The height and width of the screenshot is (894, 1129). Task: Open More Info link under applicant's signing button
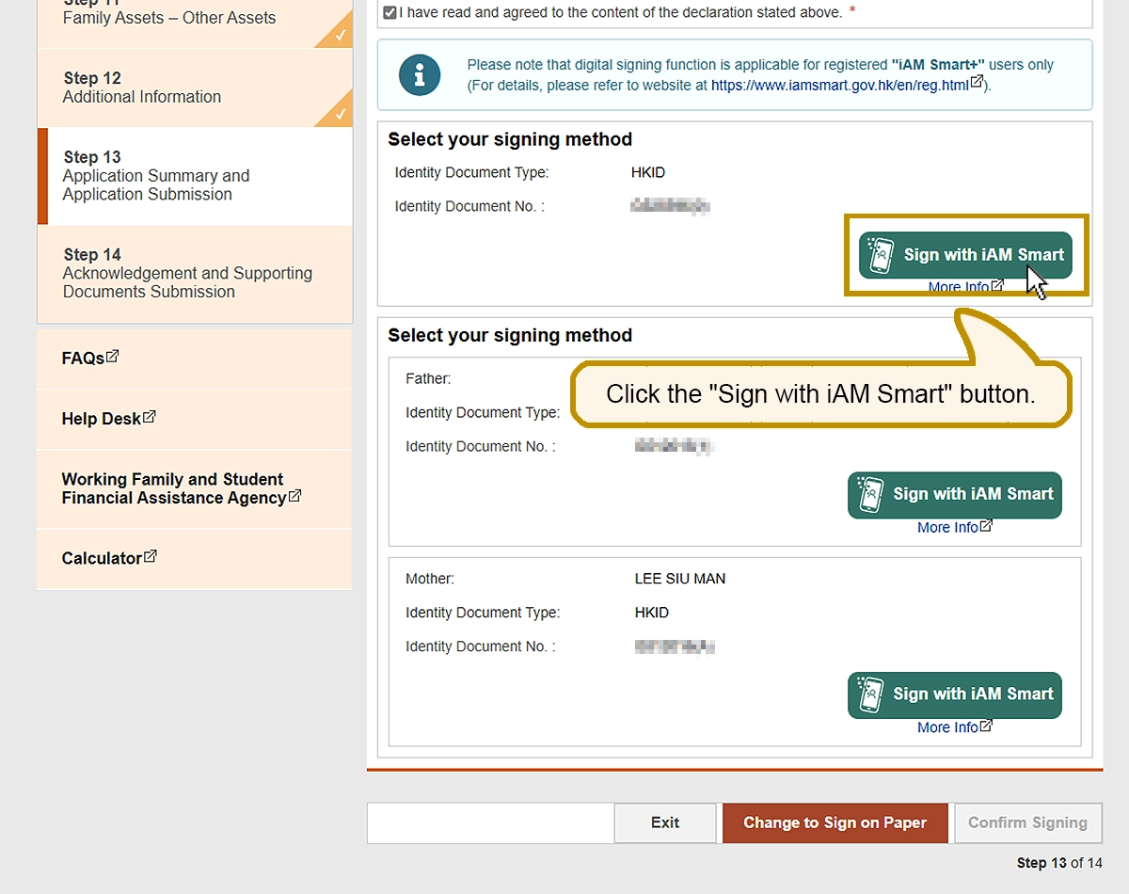[x=958, y=287]
